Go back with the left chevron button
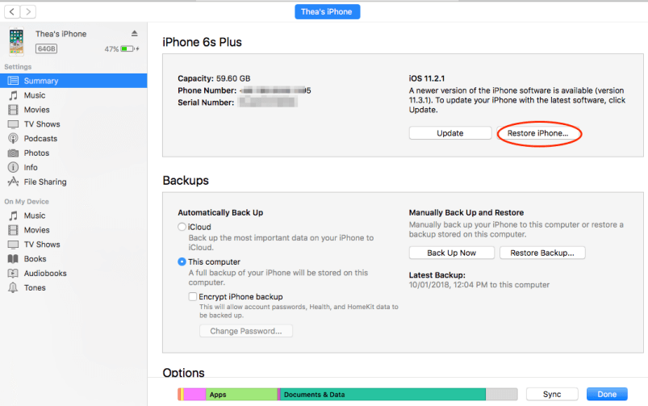 pos(12,11)
